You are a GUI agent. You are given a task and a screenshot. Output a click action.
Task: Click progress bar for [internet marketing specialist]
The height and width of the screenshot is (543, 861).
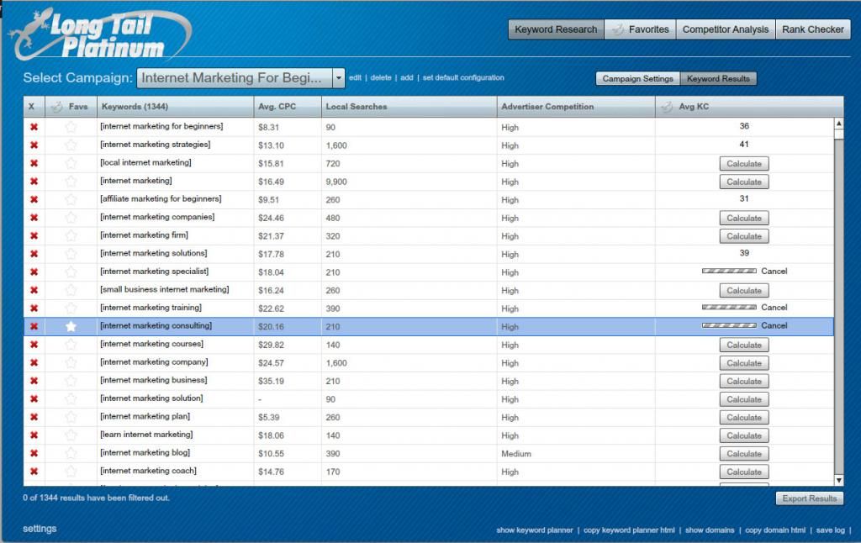(x=729, y=271)
